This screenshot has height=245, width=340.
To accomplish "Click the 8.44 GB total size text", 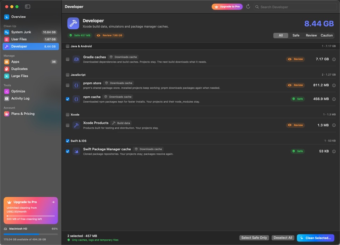I will pos(319,24).
